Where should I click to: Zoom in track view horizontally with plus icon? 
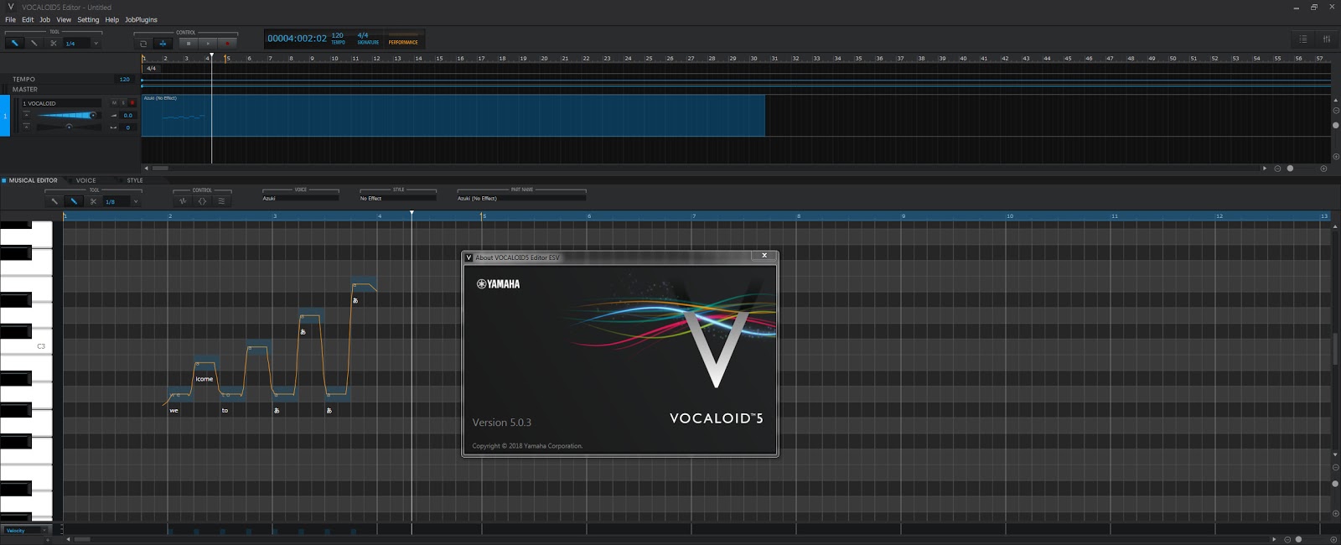(x=1323, y=169)
